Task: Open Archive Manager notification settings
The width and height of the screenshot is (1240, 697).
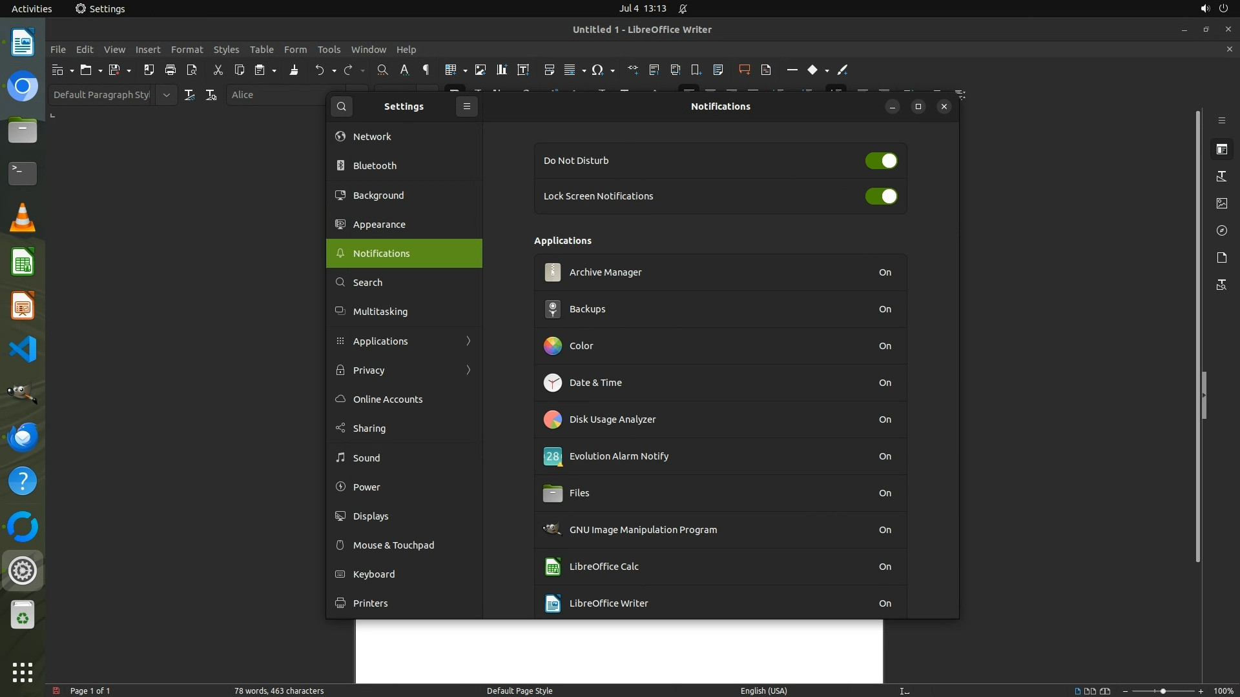Action: (x=720, y=272)
